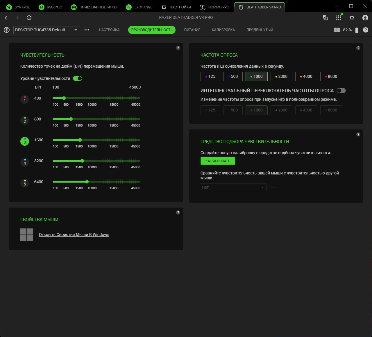This screenshot has height=337, width=372.
Task: Switch to the Питание tab
Action: coord(192,30)
